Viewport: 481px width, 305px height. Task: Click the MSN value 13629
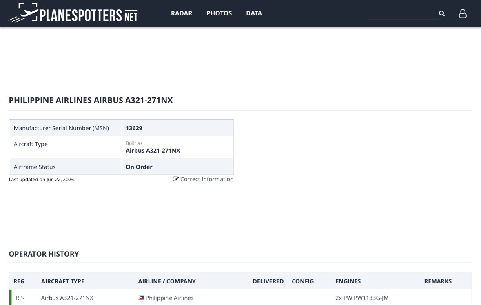pos(134,128)
